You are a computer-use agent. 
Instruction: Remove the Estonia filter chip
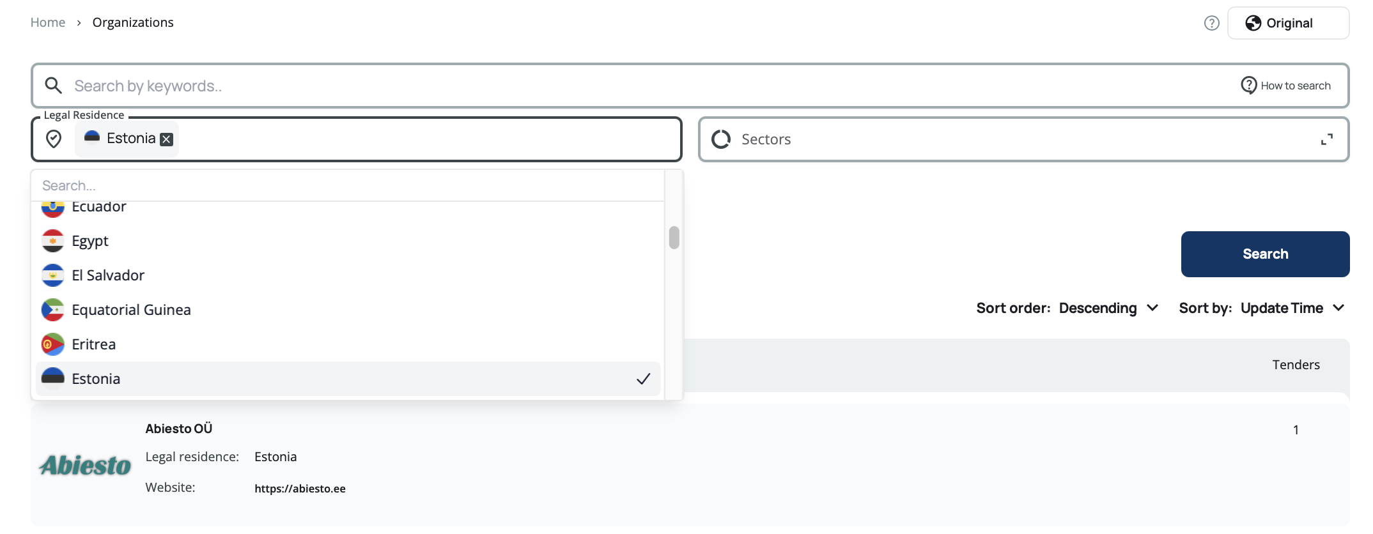tap(167, 139)
